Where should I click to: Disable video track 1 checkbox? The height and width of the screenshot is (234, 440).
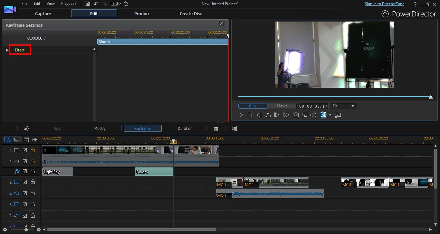(25, 150)
